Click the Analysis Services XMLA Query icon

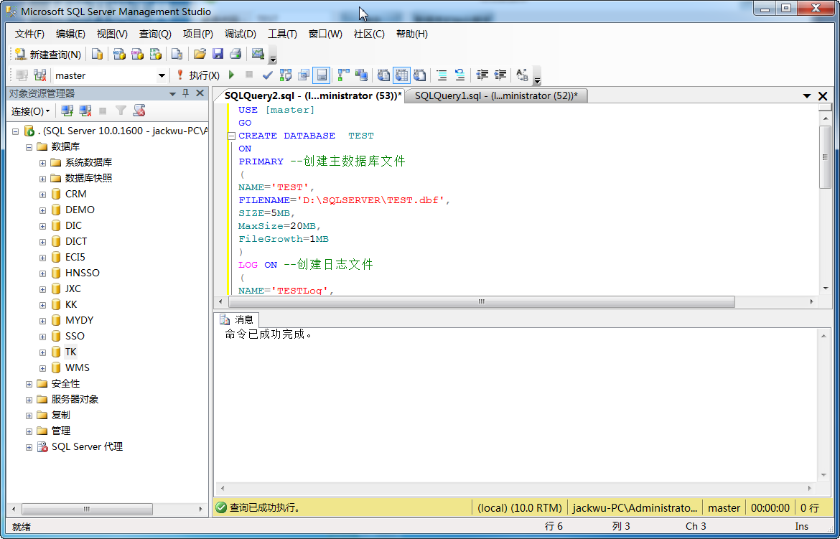[x=156, y=54]
